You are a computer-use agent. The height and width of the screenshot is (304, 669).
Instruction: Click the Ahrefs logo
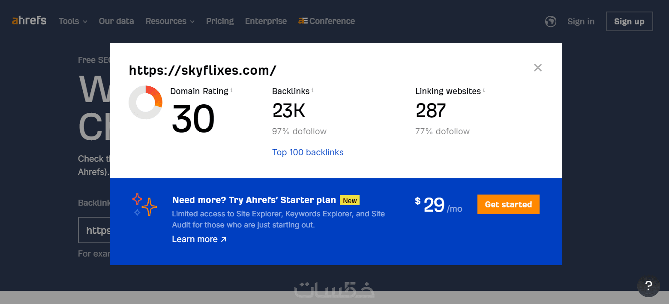coord(29,21)
